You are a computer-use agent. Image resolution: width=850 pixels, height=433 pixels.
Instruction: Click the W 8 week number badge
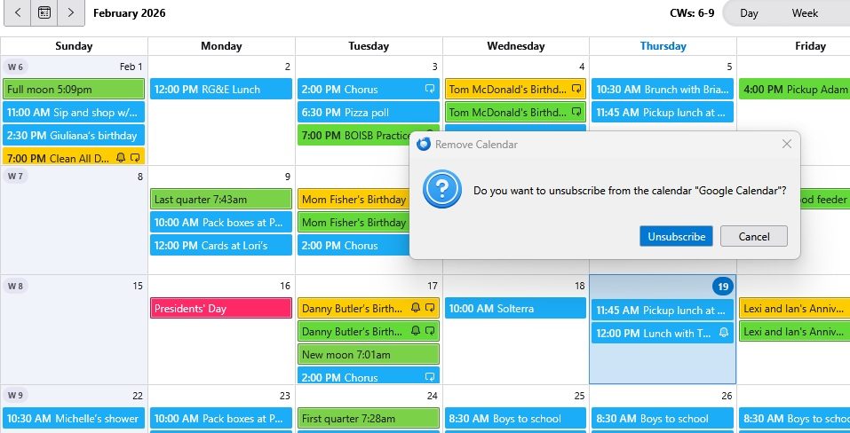pyautogui.click(x=17, y=287)
